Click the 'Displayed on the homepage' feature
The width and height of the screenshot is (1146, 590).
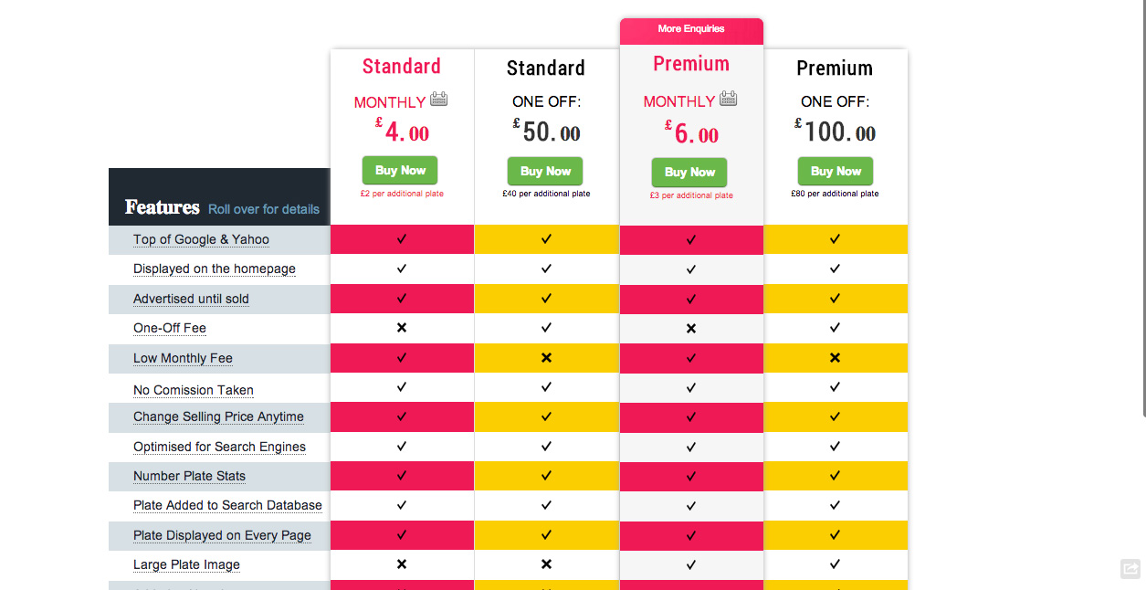[x=215, y=269]
